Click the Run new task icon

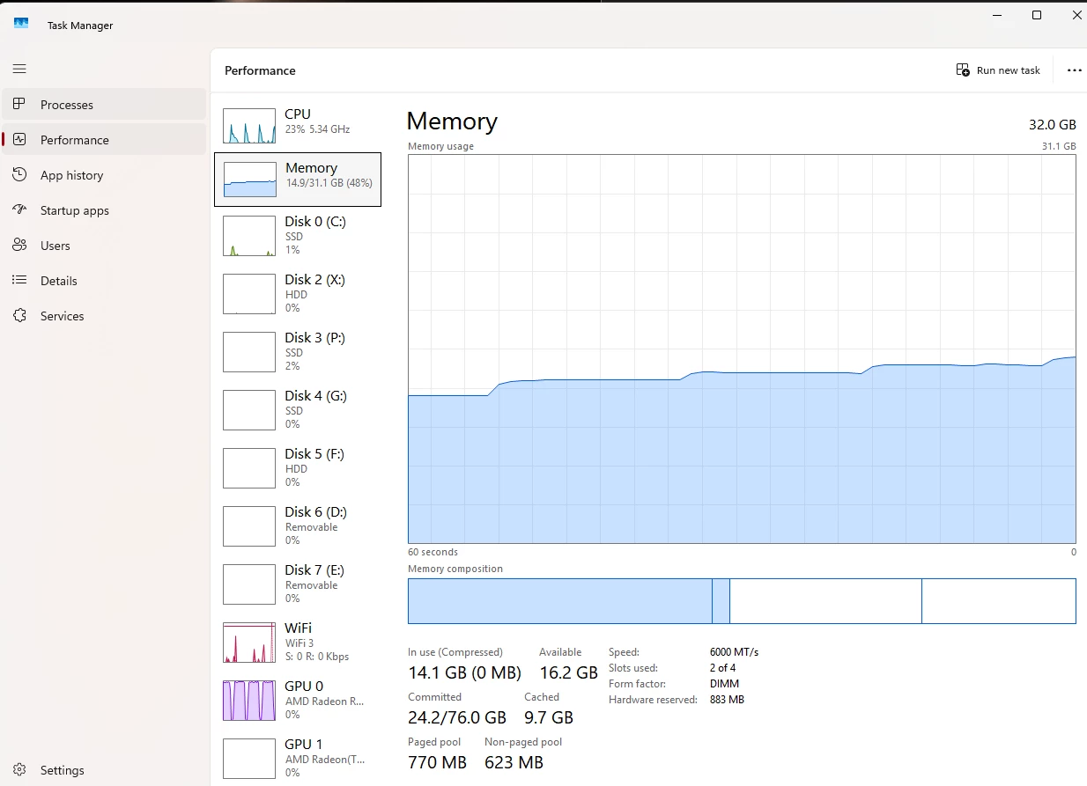pyautogui.click(x=963, y=70)
